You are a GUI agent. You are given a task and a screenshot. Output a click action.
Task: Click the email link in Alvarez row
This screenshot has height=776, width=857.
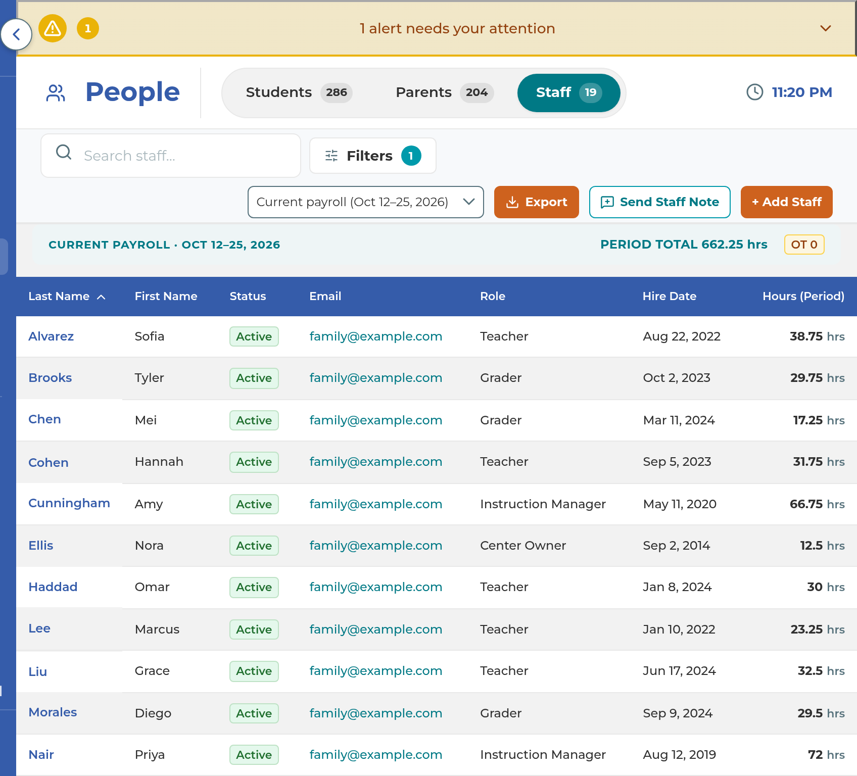point(375,336)
